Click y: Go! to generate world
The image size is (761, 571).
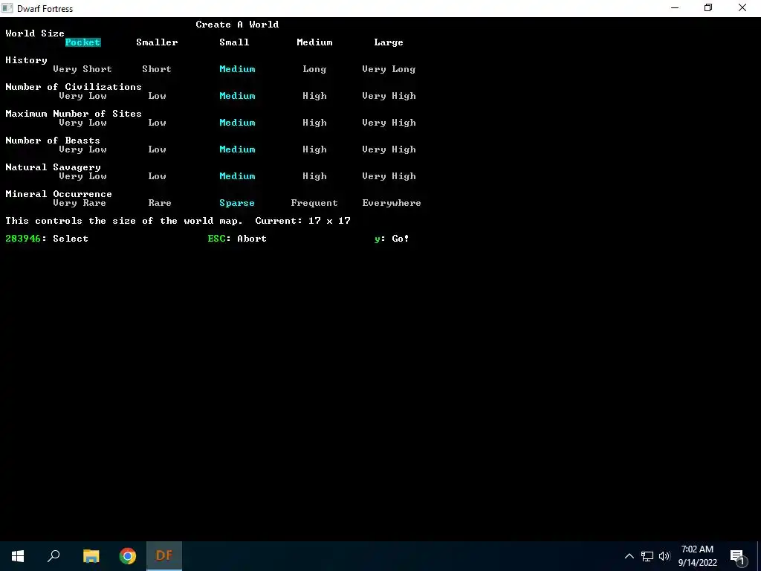(x=392, y=239)
